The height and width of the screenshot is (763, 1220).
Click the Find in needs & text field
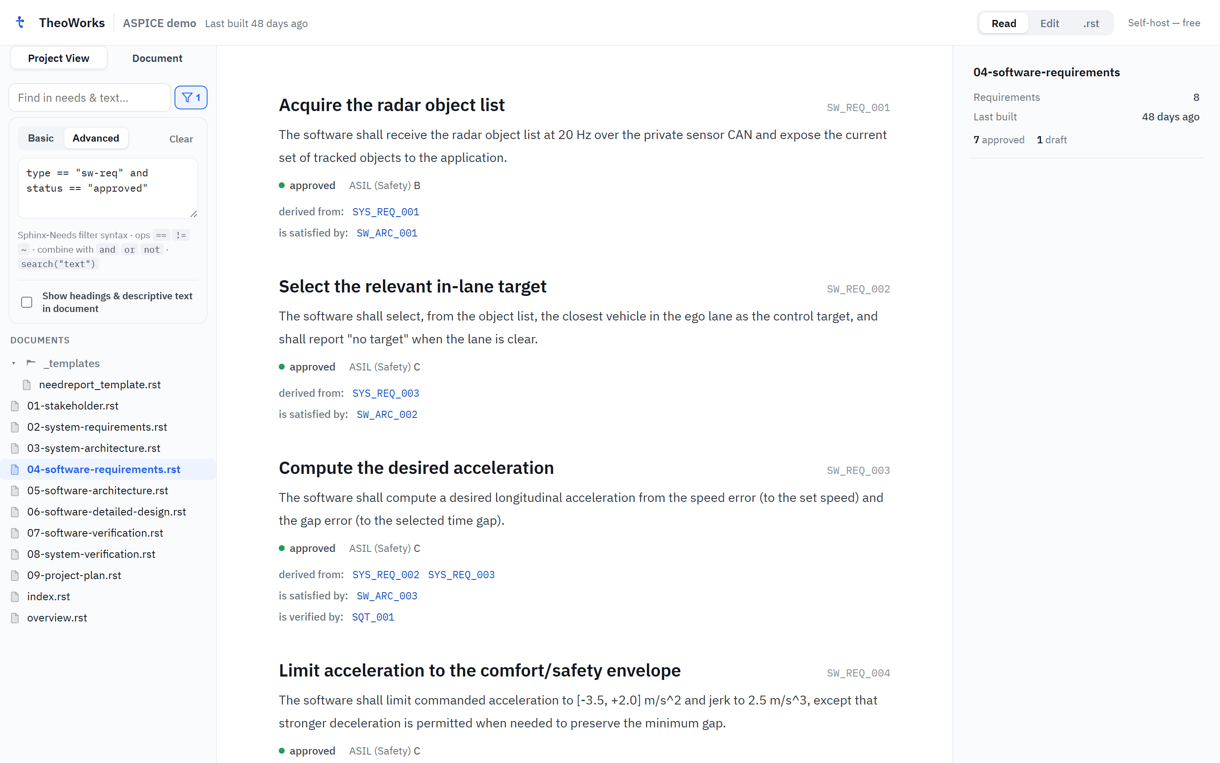click(90, 97)
